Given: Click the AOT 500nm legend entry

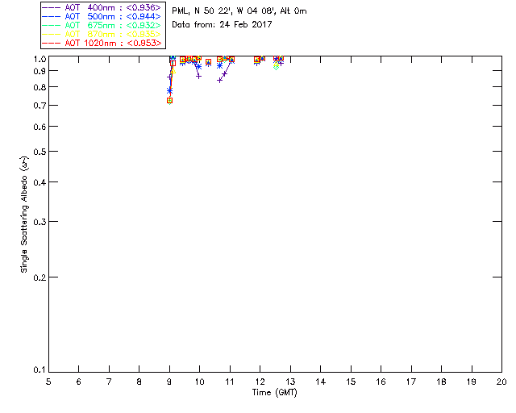Looking at the screenshot, I should [102, 16].
